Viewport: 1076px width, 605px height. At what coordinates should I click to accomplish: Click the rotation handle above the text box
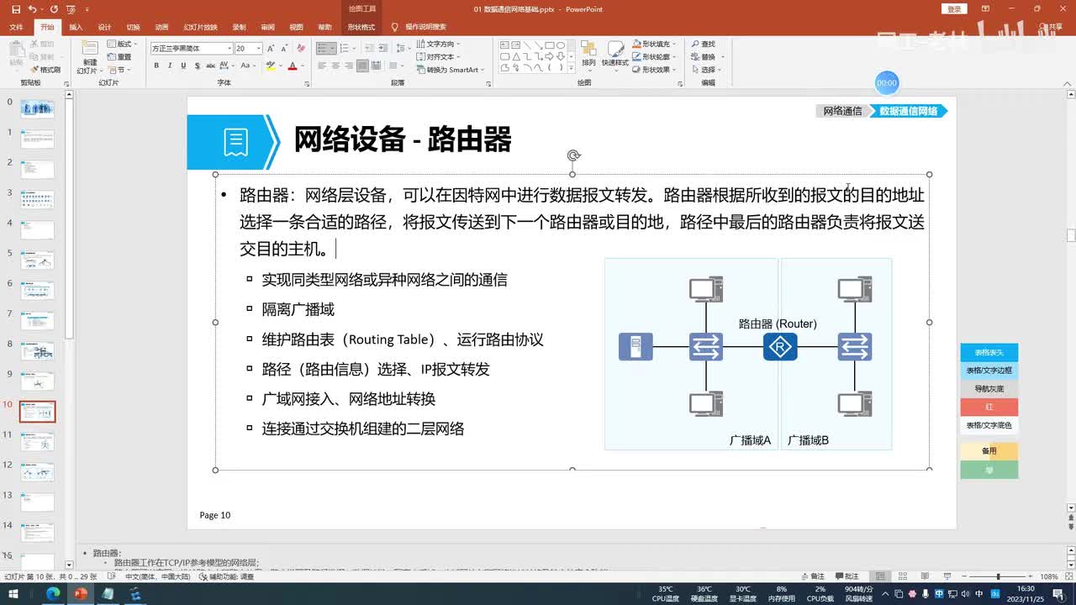pyautogui.click(x=573, y=155)
